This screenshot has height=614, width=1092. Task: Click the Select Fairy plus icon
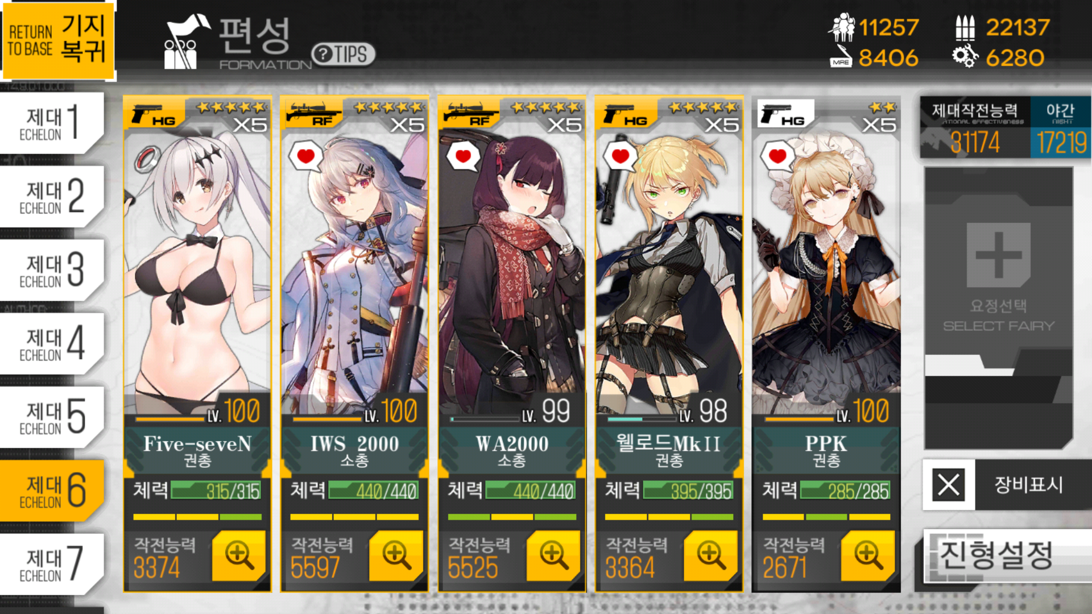pos(998,255)
